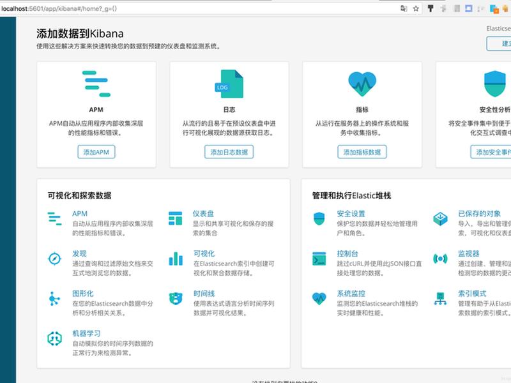
Task: Click the APM card title text
Action: pyautogui.click(x=96, y=110)
